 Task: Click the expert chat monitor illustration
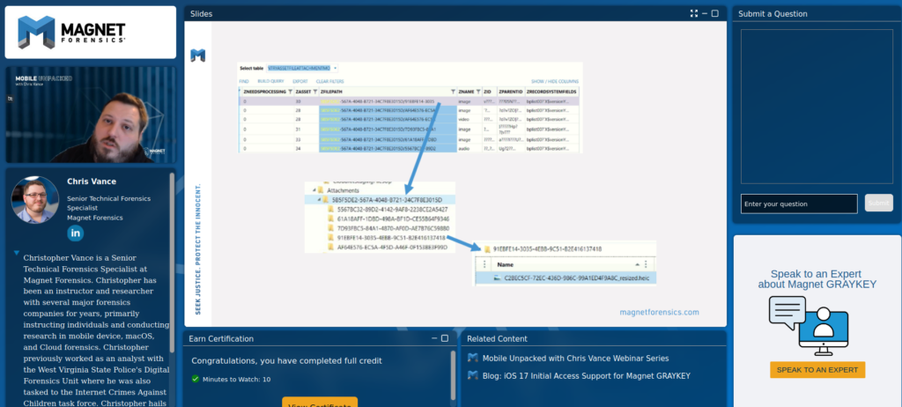point(809,325)
